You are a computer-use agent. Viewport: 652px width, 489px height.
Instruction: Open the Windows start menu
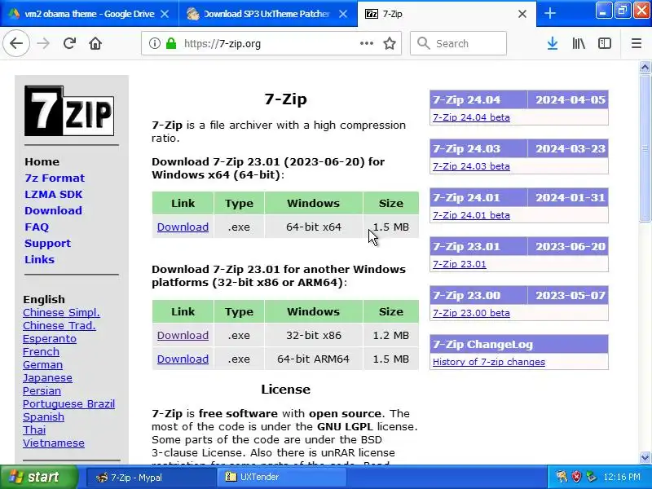pyautogui.click(x=39, y=477)
